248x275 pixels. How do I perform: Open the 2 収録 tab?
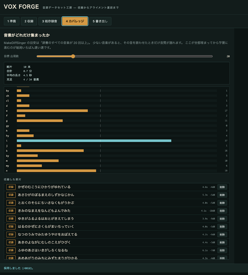[29, 21]
